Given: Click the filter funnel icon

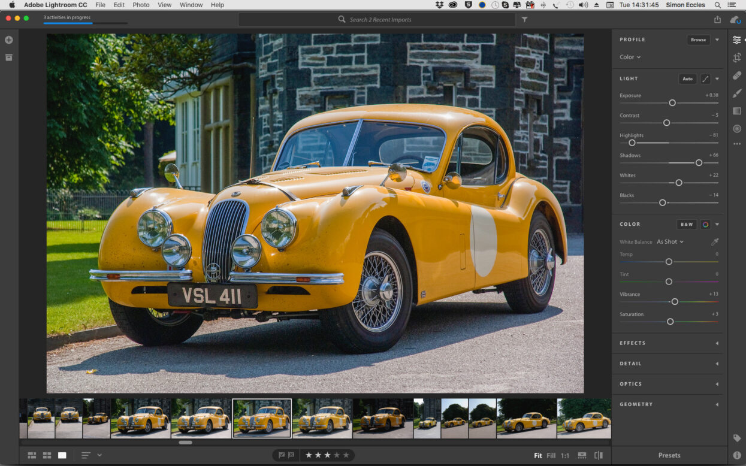Looking at the screenshot, I should [524, 20].
